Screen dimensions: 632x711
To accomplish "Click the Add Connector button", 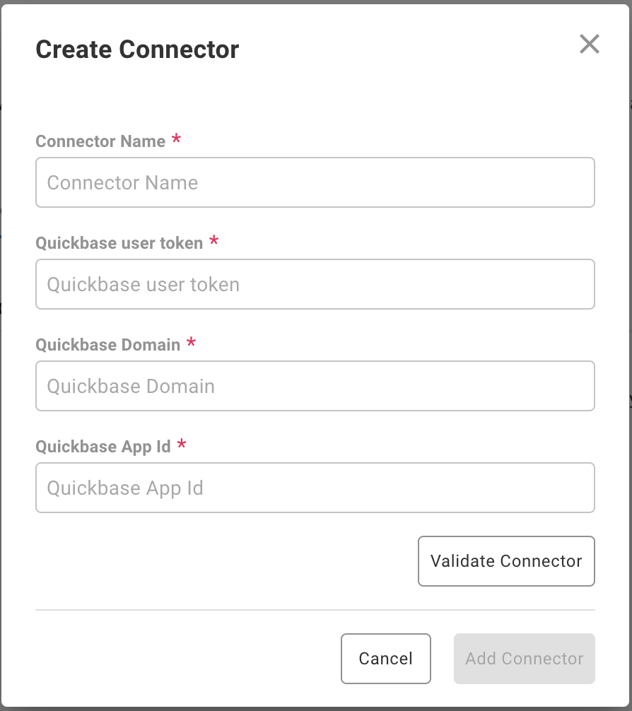I will [x=524, y=659].
